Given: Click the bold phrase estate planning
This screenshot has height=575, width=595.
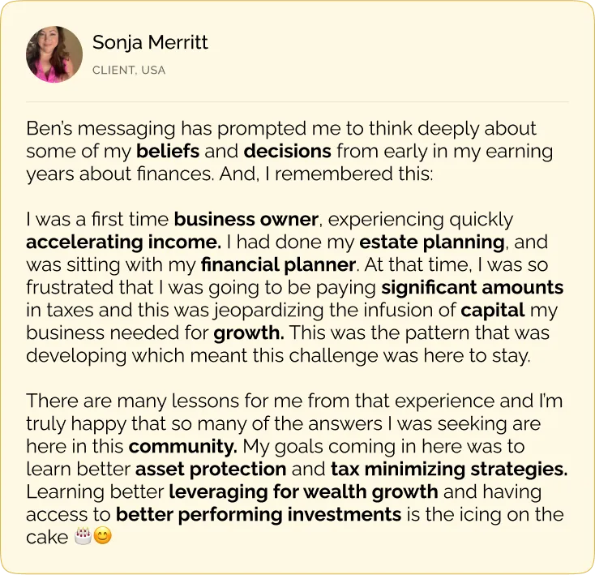Looking at the screenshot, I should click(x=432, y=242).
